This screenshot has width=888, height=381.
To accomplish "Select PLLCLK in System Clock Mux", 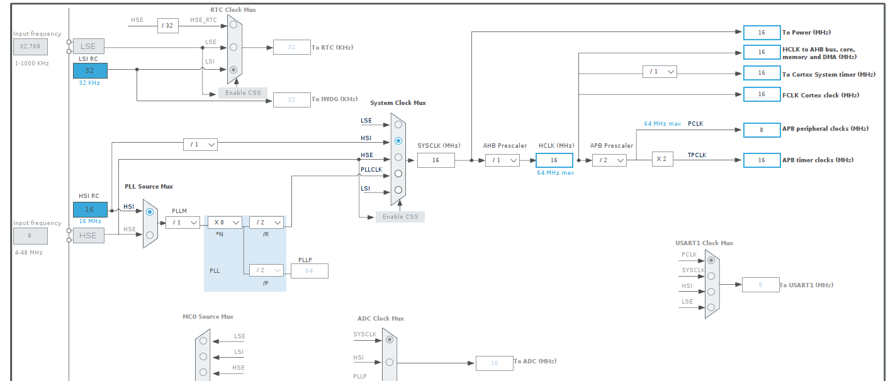I will click(x=398, y=174).
